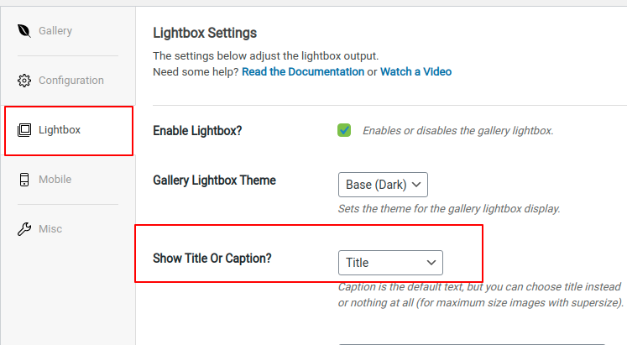Viewport: 627px width, 345px height.
Task: Click the 'Enable Lightbox?' label text
Action: coord(197,131)
